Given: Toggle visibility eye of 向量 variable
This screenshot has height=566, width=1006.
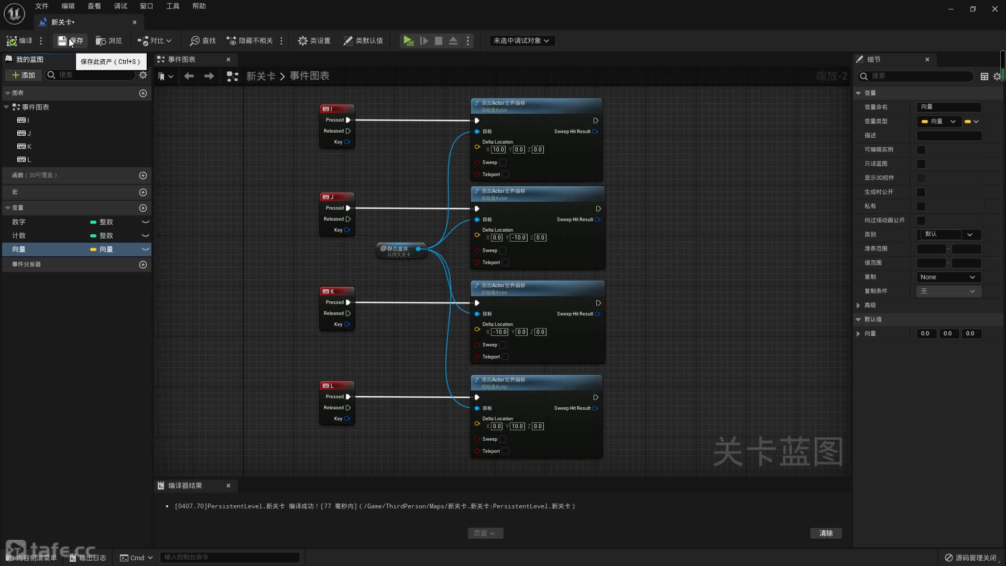Looking at the screenshot, I should (146, 249).
